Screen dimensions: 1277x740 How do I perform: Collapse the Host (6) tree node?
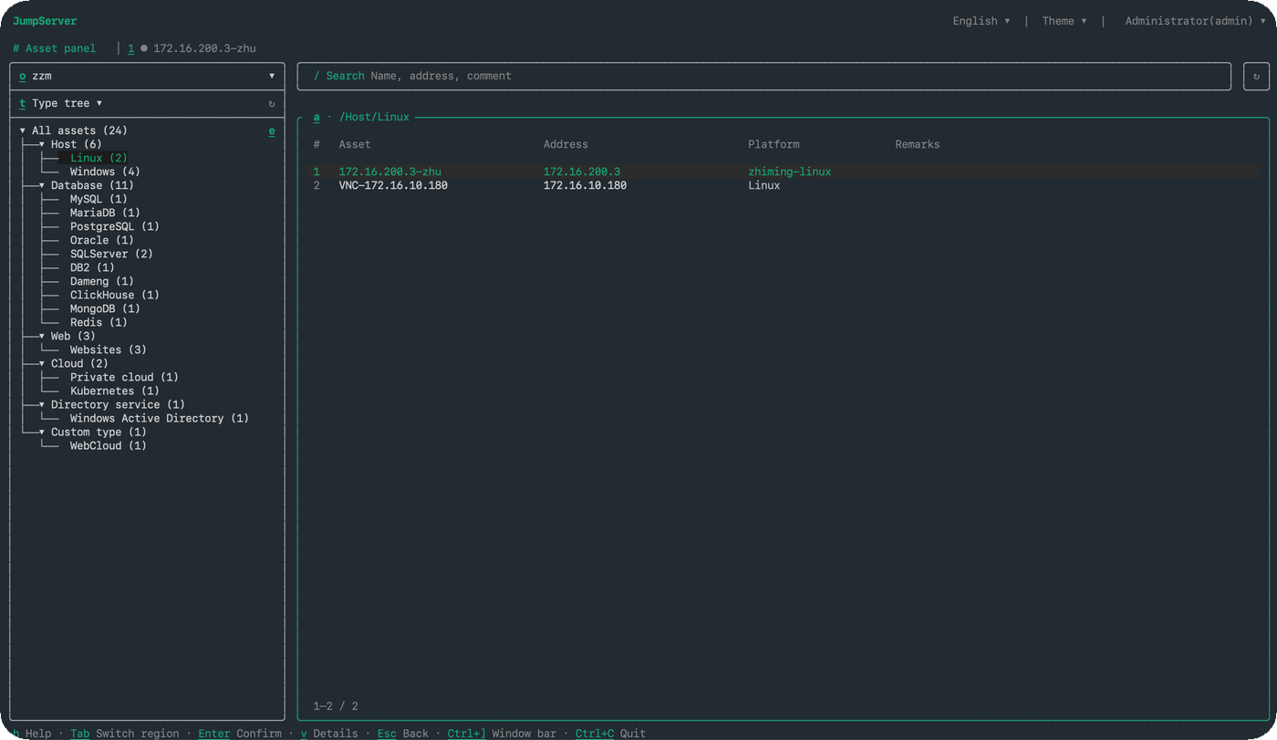tap(42, 145)
